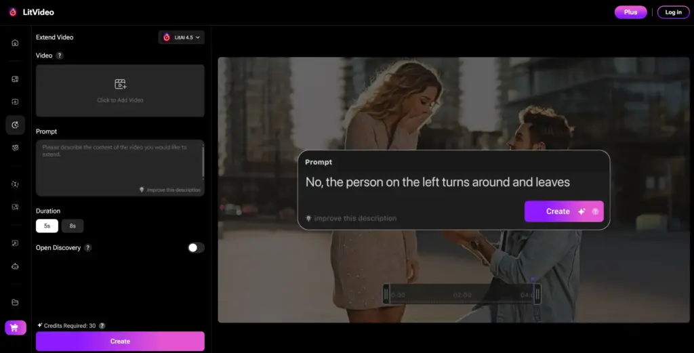This screenshot has width=694, height=353.
Task: Click the 02:00 mark on the timeline
Action: (462, 295)
